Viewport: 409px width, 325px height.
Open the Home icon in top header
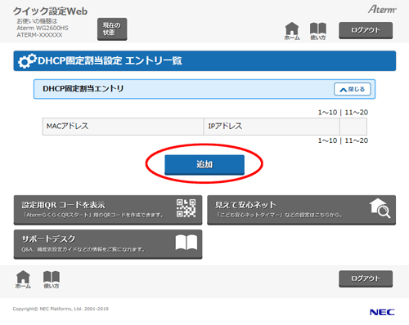292,31
